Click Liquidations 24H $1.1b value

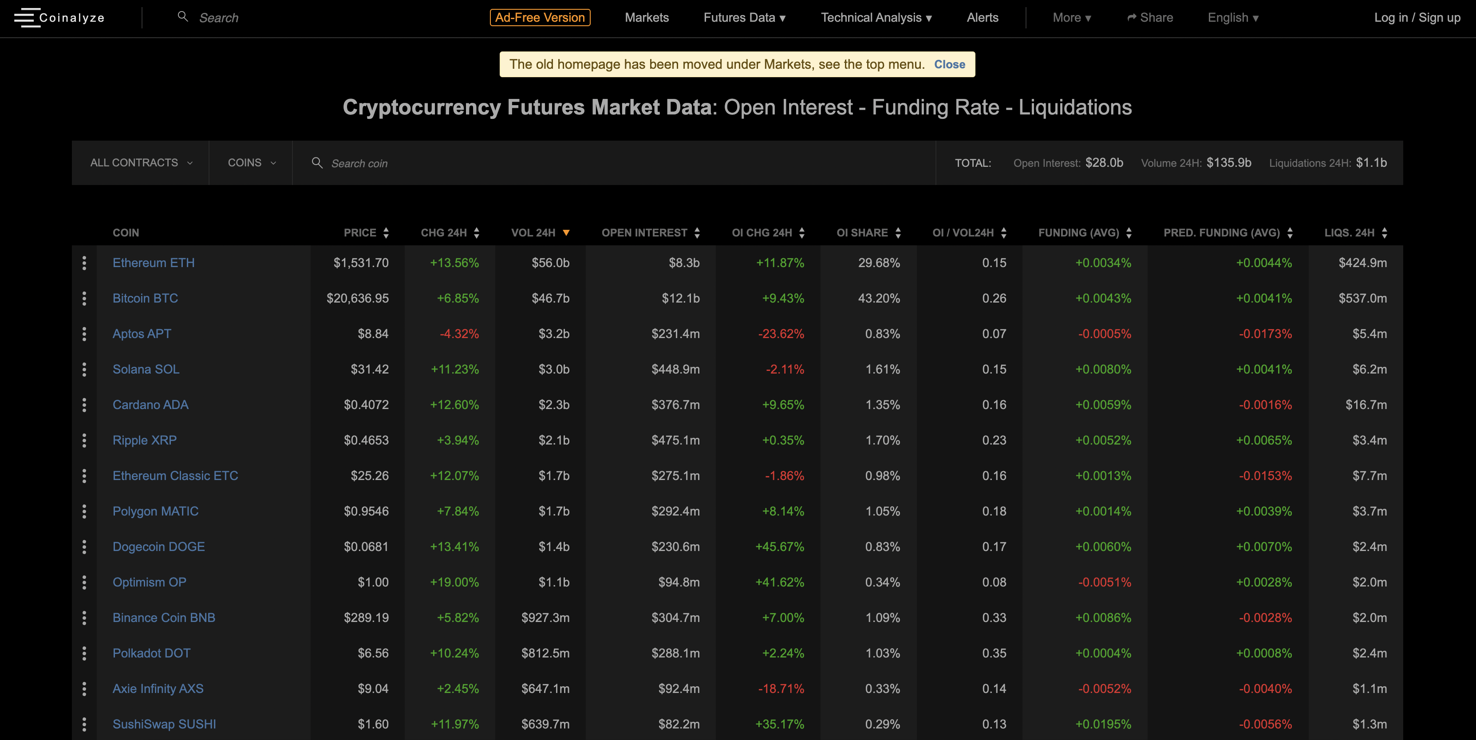[1371, 163]
